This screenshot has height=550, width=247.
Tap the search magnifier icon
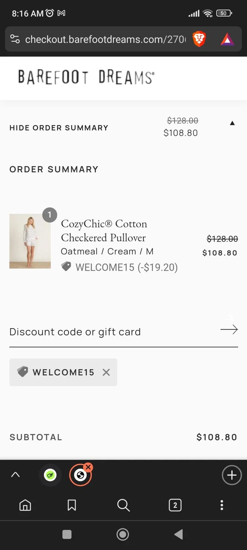(123, 505)
